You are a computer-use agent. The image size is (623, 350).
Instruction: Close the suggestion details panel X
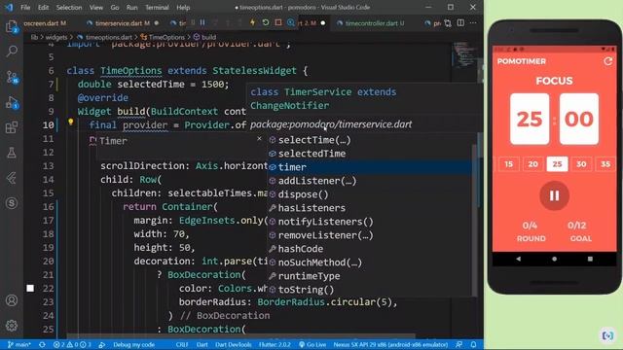[260, 138]
